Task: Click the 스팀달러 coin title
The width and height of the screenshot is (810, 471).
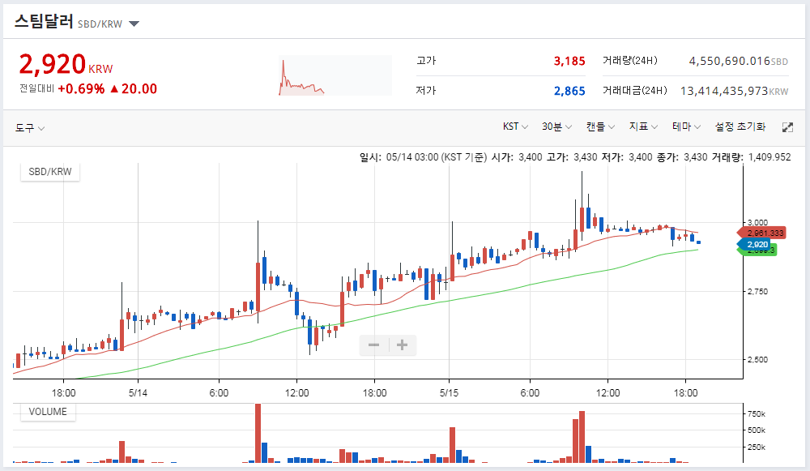Action: pos(44,21)
